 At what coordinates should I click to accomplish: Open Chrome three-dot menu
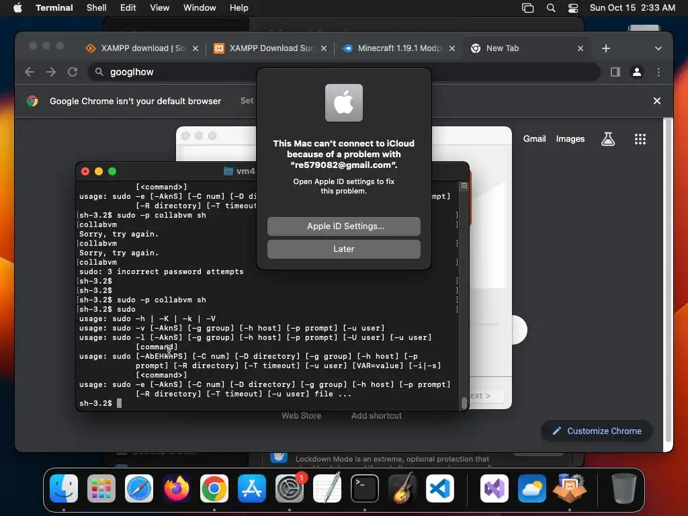[x=658, y=72]
